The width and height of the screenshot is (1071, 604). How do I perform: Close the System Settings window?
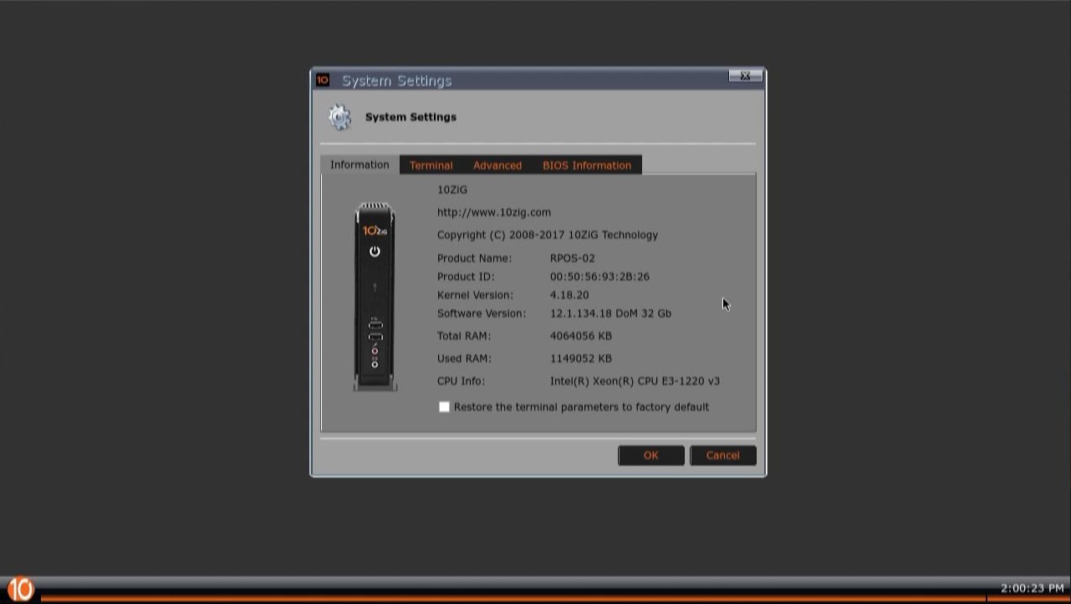pyautogui.click(x=745, y=76)
